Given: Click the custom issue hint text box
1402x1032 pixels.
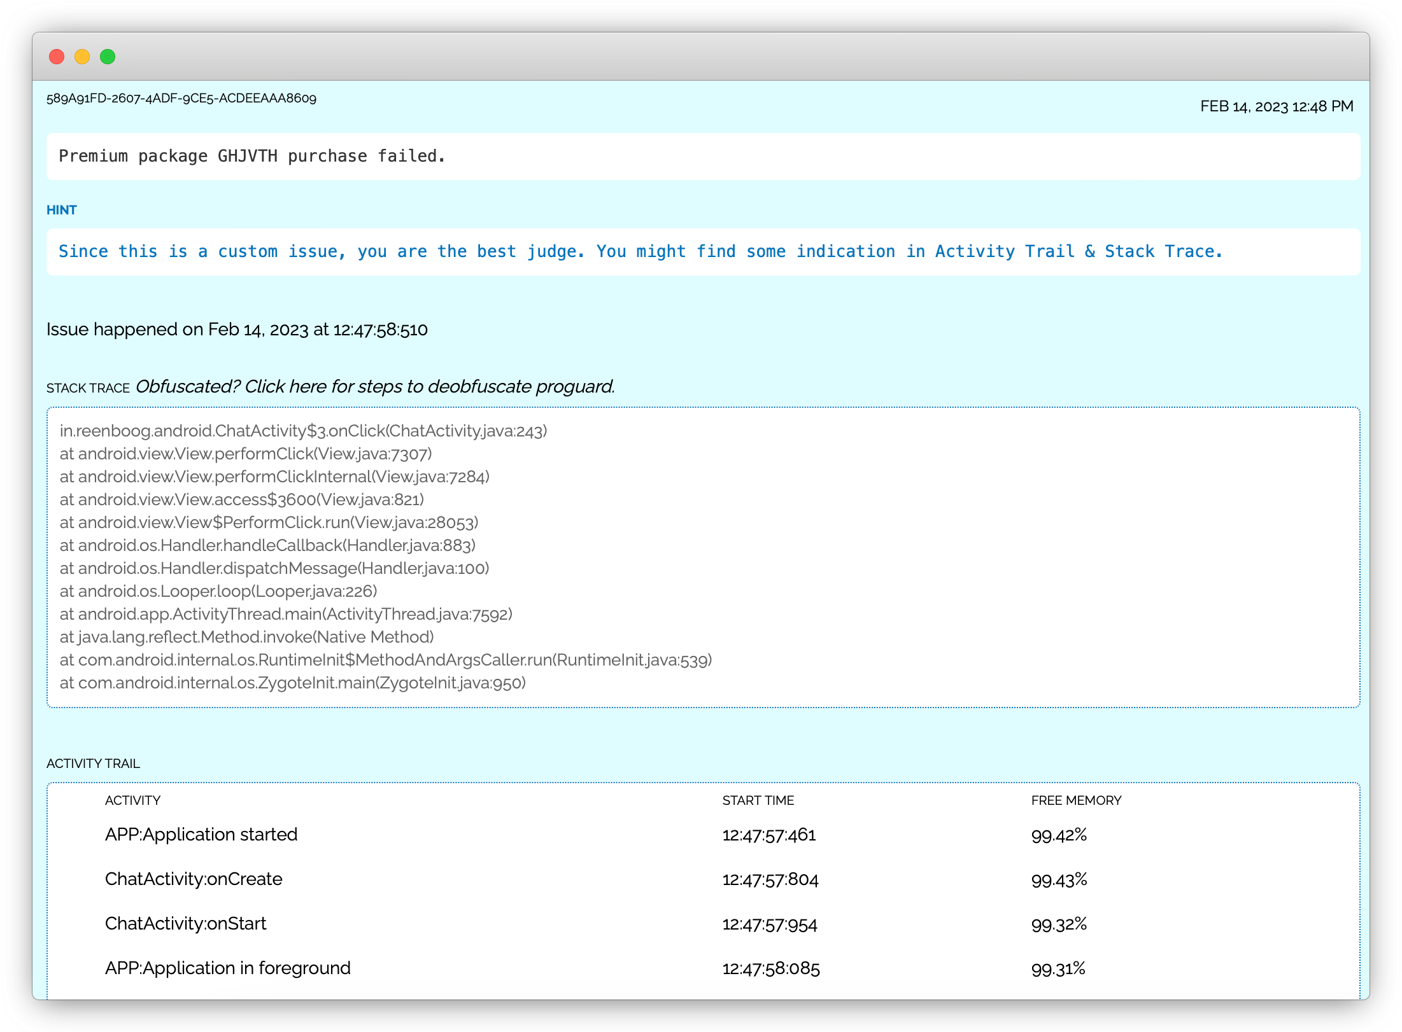Looking at the screenshot, I should pyautogui.click(x=640, y=251).
